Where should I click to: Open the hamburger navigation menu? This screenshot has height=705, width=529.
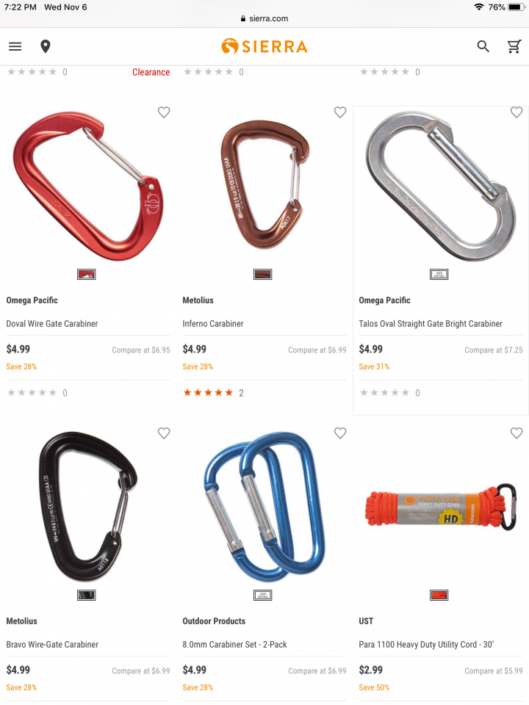(15, 46)
